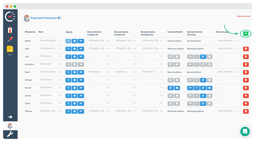Delete Patrick with the red trash button
Screen dimensions: 255x142
coord(246,88)
